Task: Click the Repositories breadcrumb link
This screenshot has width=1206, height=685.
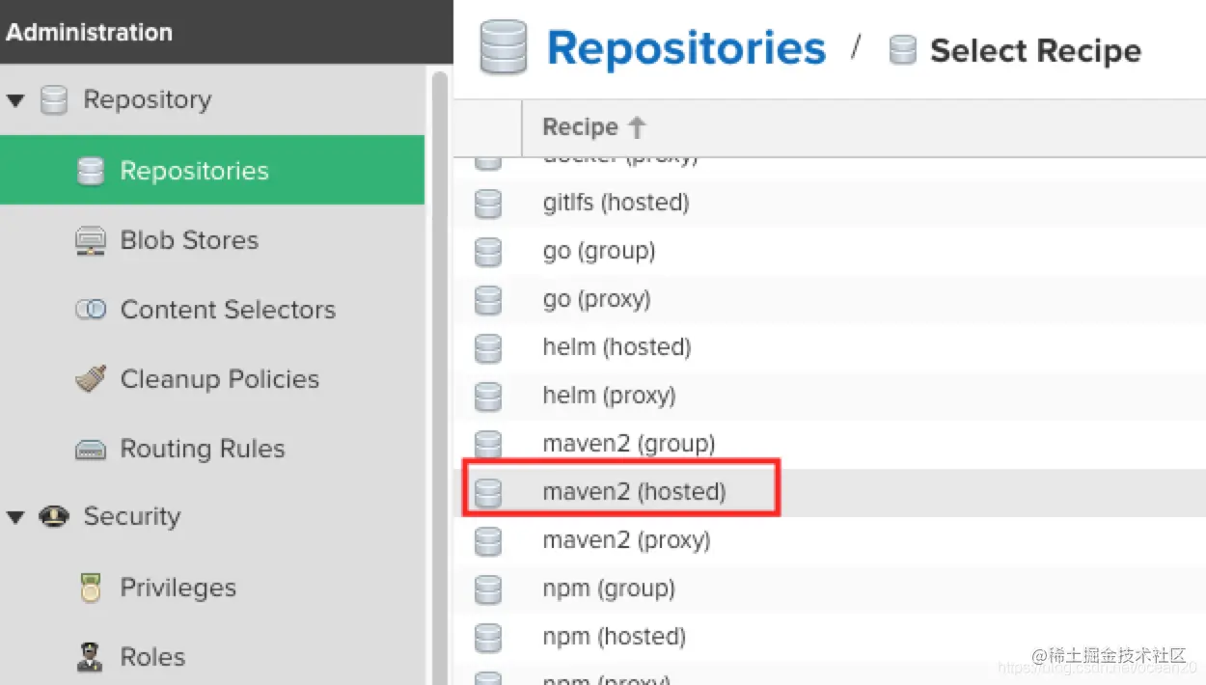Action: (x=686, y=48)
